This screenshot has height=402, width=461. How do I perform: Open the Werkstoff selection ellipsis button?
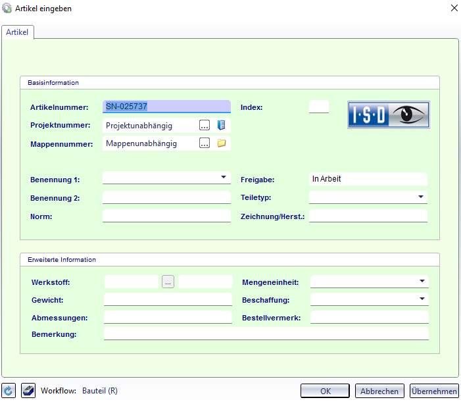(168, 282)
